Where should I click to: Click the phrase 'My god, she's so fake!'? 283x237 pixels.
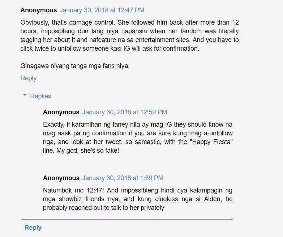tap(88, 151)
